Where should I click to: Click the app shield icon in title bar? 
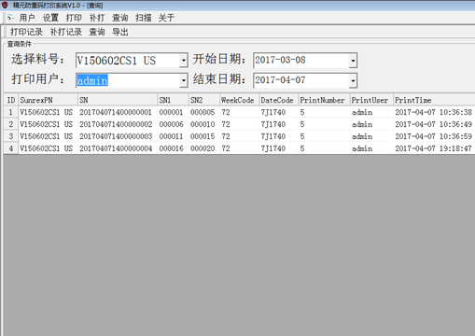coord(5,5)
